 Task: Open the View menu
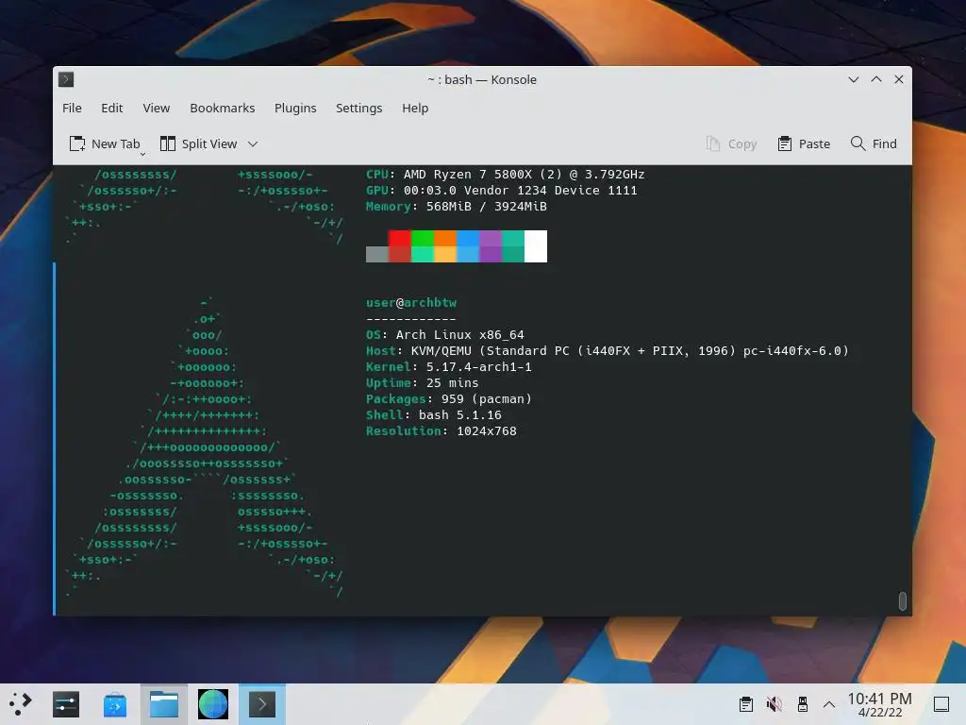coord(156,108)
